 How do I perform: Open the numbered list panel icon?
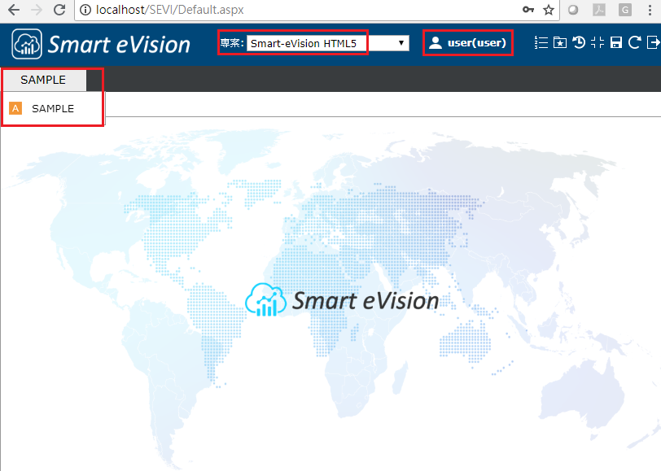tap(541, 42)
